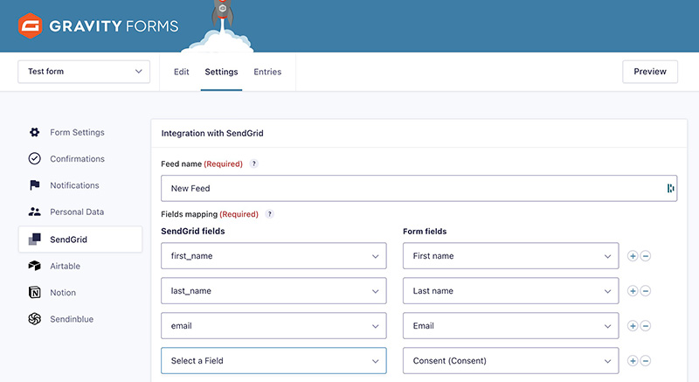Click the SendGrid fields column header
This screenshot has height=382, width=699.
(193, 231)
